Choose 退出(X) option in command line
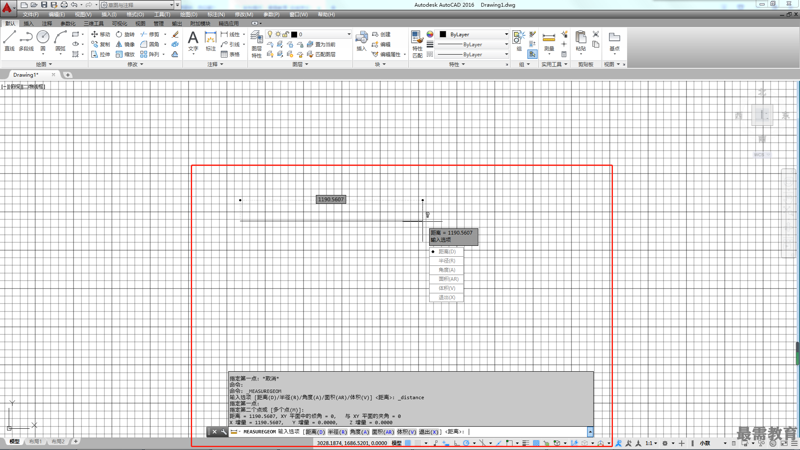This screenshot has width=800, height=450. [429, 432]
